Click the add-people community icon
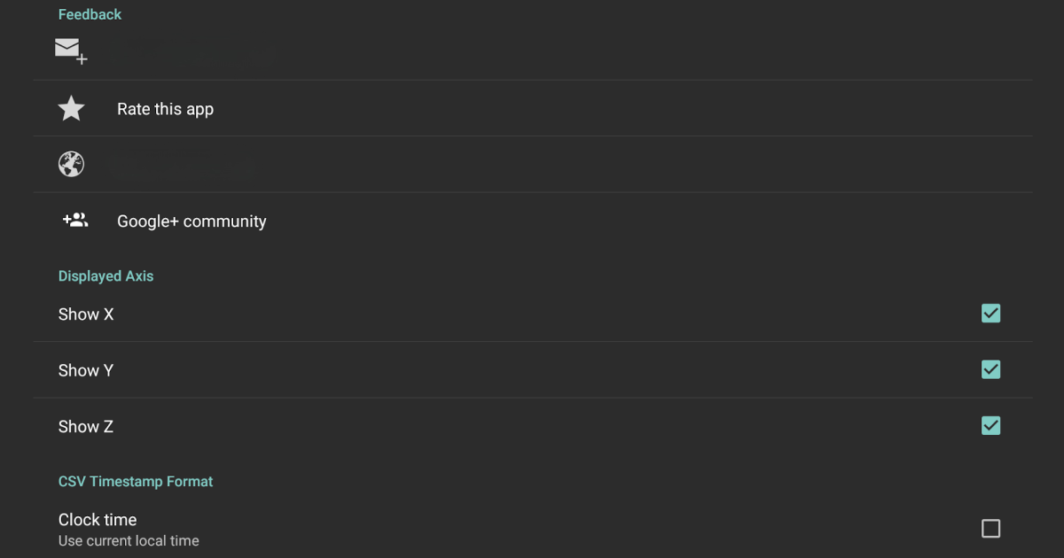The image size is (1064, 558). point(75,221)
